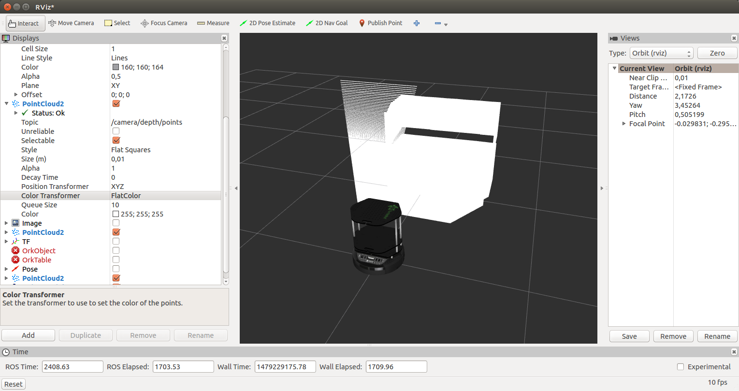Click the Displays panel monitor icon
This screenshot has width=739, height=391.
tap(6, 38)
